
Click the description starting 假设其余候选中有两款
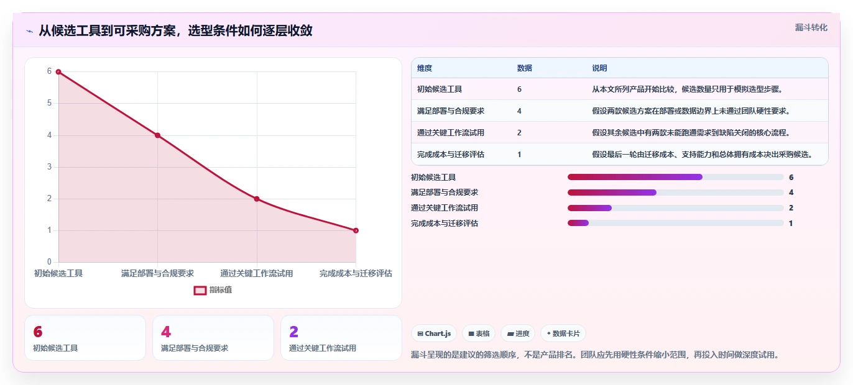tap(691, 133)
